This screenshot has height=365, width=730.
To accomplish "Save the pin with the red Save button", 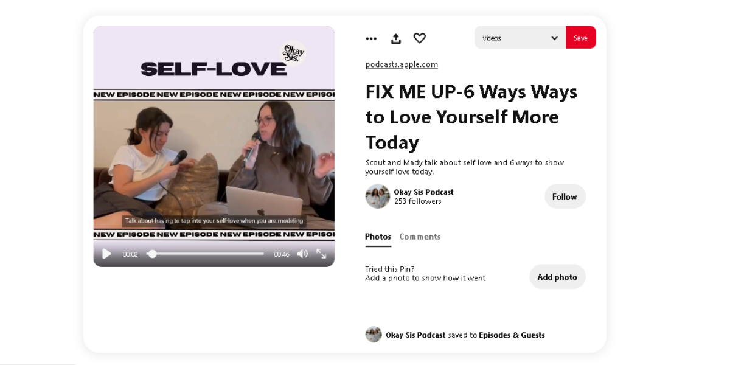I will point(580,38).
